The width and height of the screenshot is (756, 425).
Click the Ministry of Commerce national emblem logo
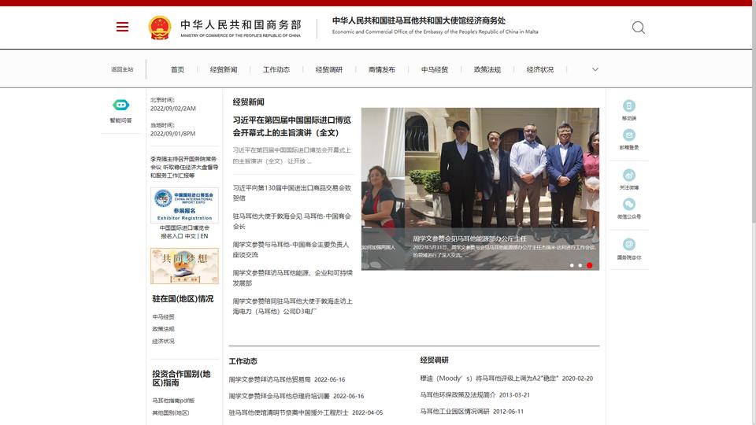pos(160,28)
